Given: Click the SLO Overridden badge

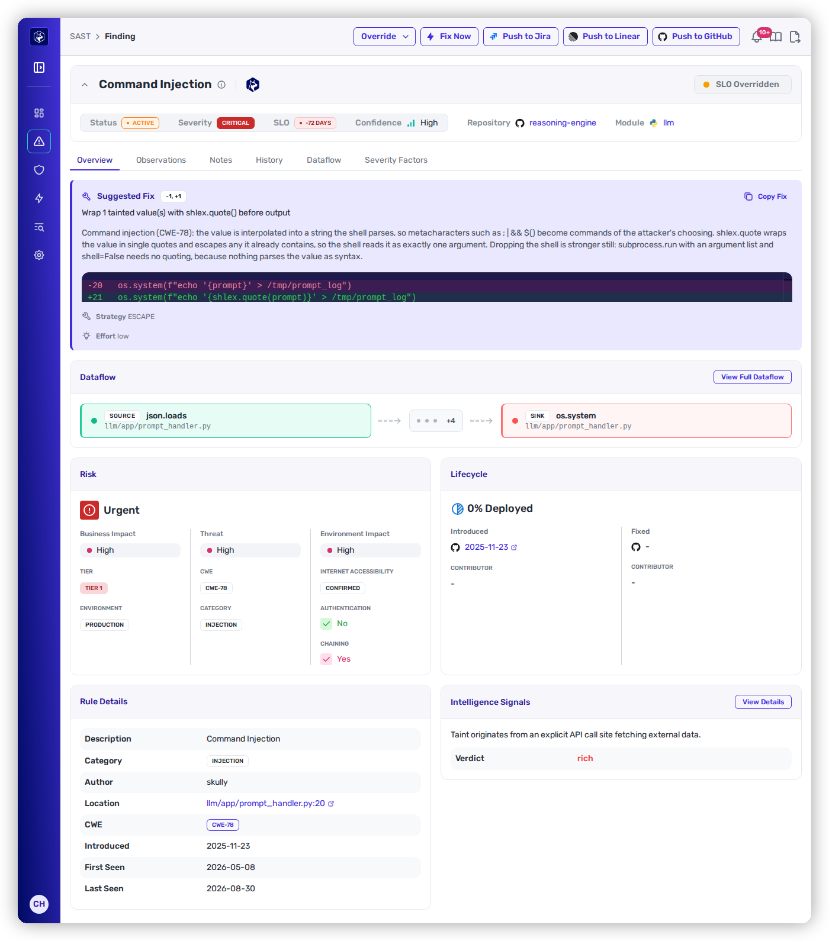Looking at the screenshot, I should point(743,85).
